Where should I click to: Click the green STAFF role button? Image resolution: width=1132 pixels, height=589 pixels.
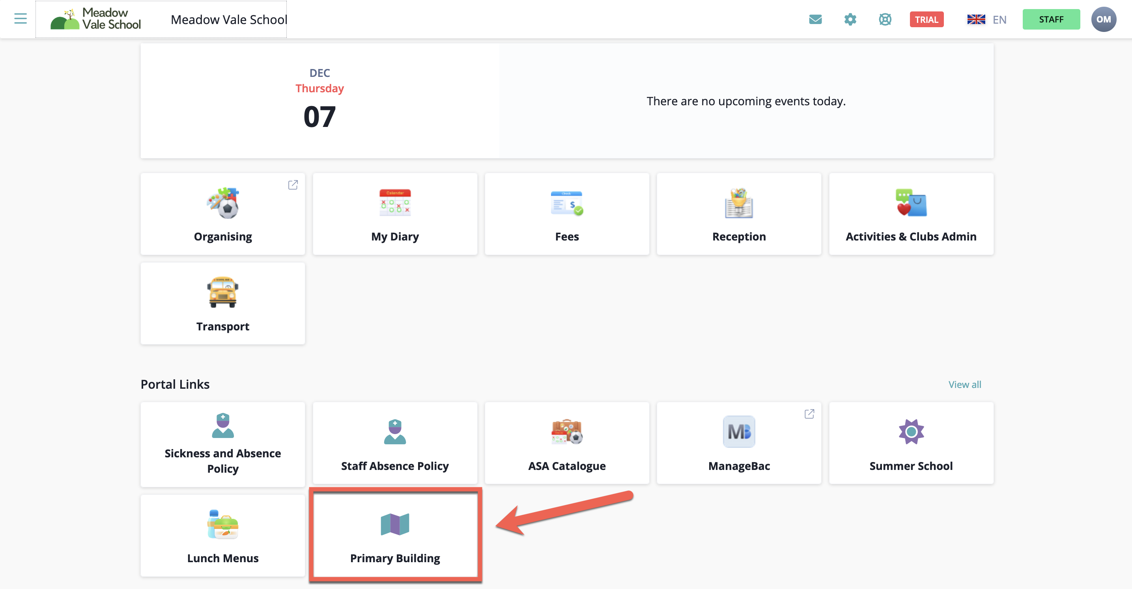pos(1051,19)
